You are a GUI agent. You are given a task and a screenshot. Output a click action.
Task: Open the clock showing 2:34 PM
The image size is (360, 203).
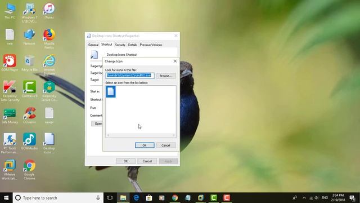338,198
